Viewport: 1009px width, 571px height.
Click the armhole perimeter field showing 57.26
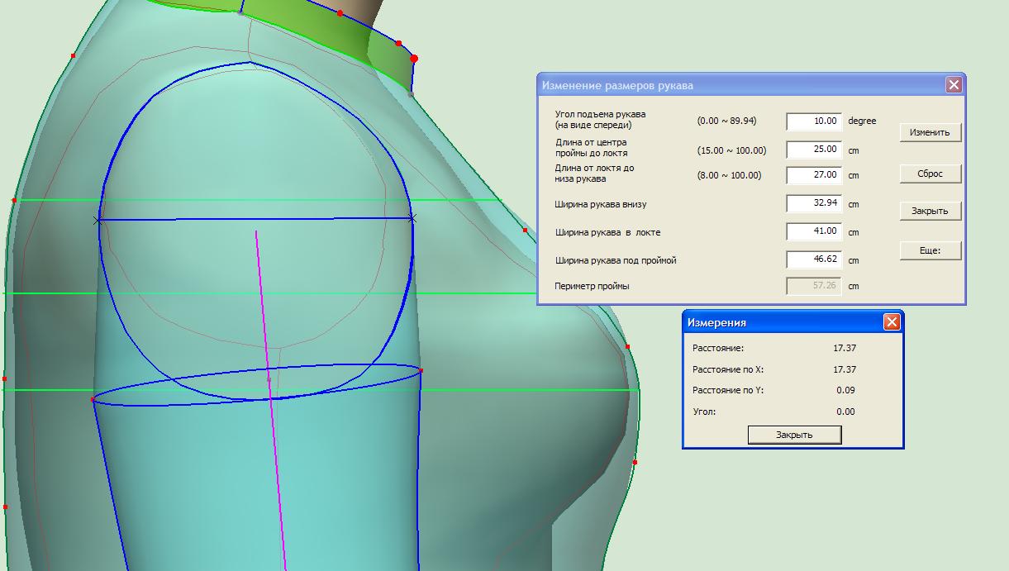tap(813, 286)
